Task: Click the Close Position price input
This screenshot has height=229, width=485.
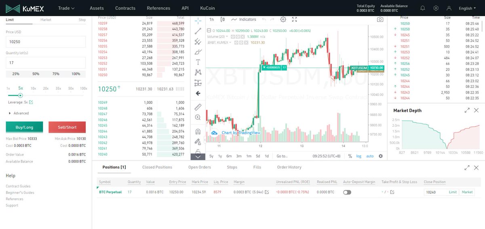Action: 435,192
